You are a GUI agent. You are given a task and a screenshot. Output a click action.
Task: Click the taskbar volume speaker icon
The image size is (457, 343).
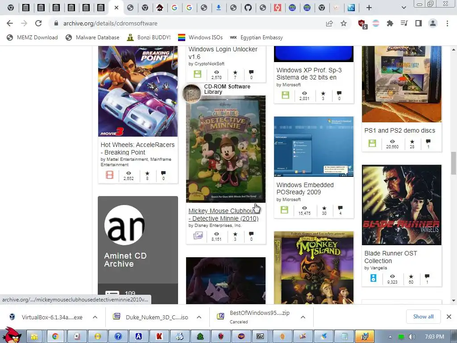(411, 337)
